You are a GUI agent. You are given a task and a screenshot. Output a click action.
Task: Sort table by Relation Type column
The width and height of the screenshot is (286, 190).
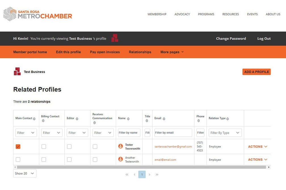(228, 119)
